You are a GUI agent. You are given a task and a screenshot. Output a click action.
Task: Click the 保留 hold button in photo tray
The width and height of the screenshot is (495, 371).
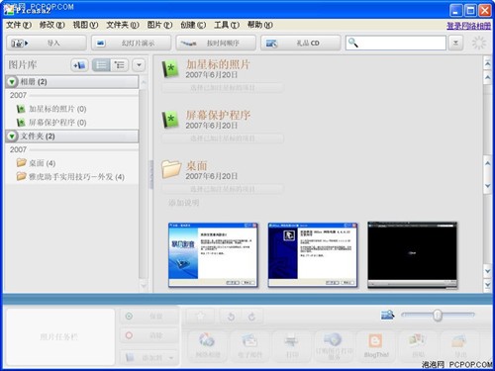tap(149, 317)
